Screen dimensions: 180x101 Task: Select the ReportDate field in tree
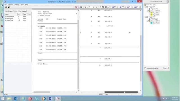coord(156,15)
